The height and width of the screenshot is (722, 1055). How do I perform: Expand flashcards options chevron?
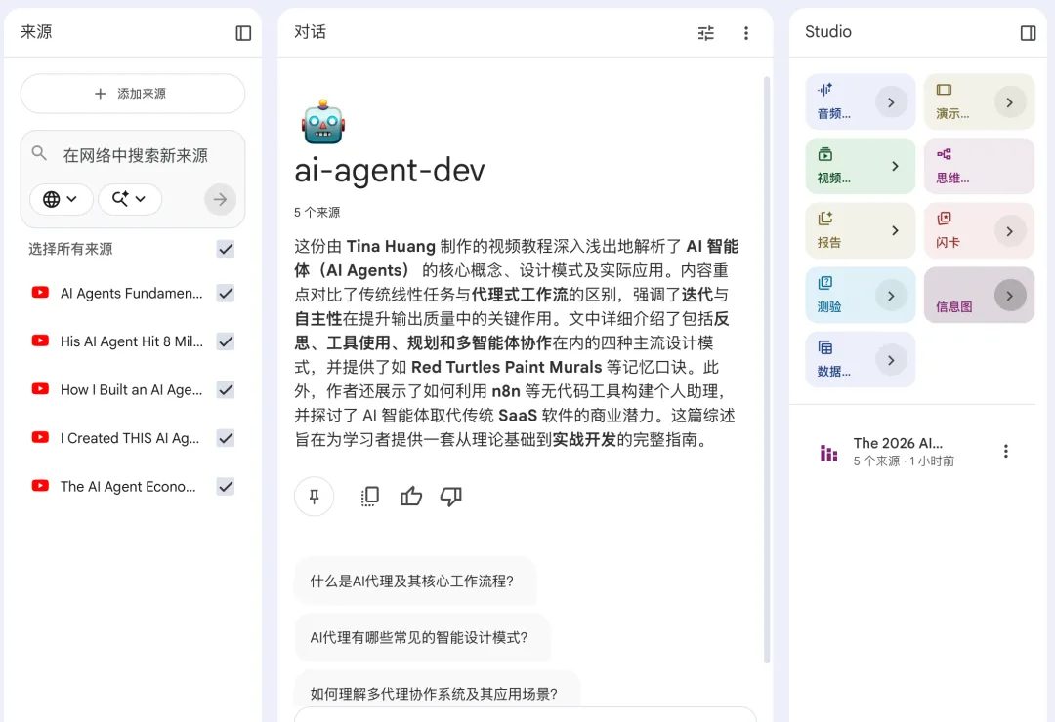(x=1009, y=231)
